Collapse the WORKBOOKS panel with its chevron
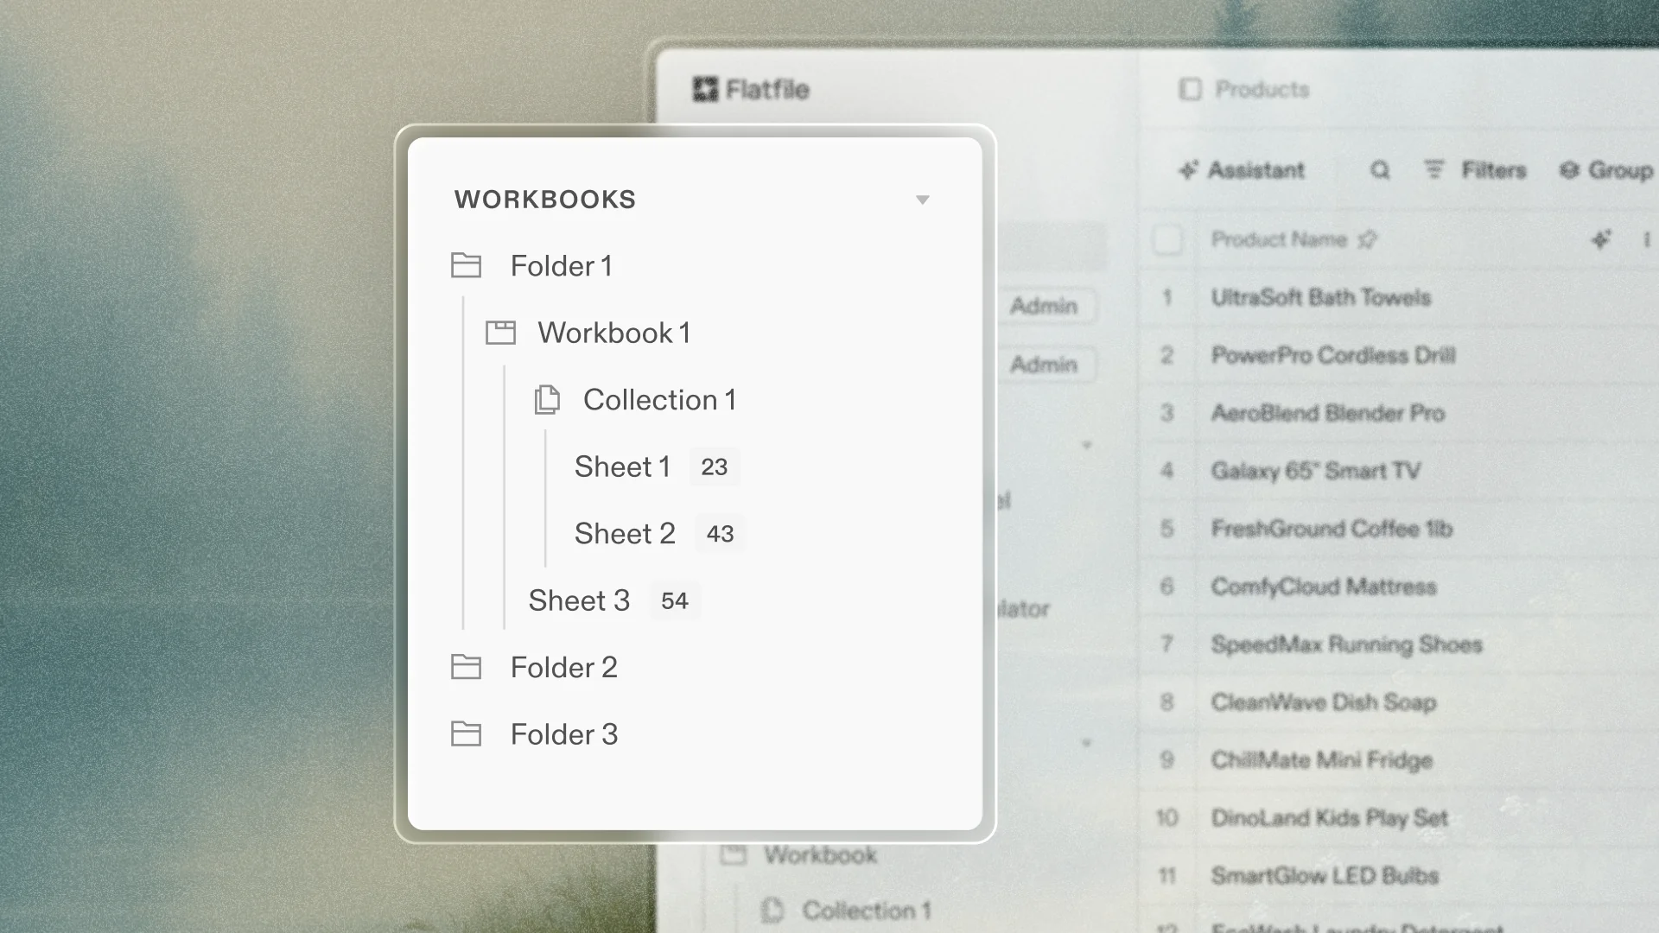The height and width of the screenshot is (933, 1659). click(923, 200)
